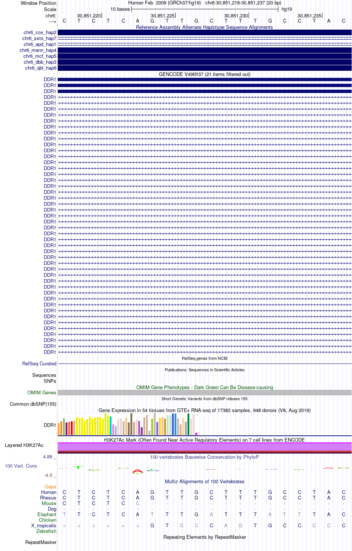The height and width of the screenshot is (551, 352).
Task: Click the RepeatMasker side label
Action: [x=41, y=542]
